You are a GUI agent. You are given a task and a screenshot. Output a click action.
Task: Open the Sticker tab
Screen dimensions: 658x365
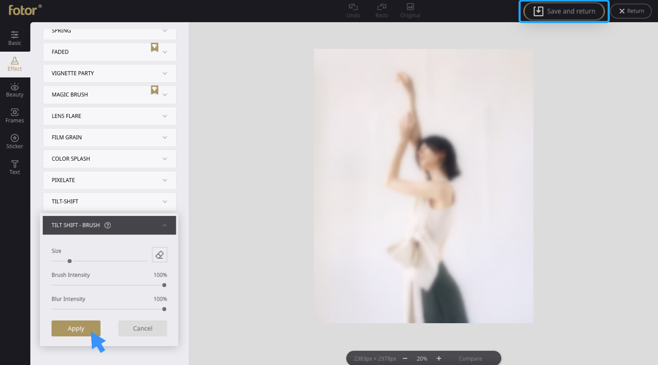click(x=15, y=141)
